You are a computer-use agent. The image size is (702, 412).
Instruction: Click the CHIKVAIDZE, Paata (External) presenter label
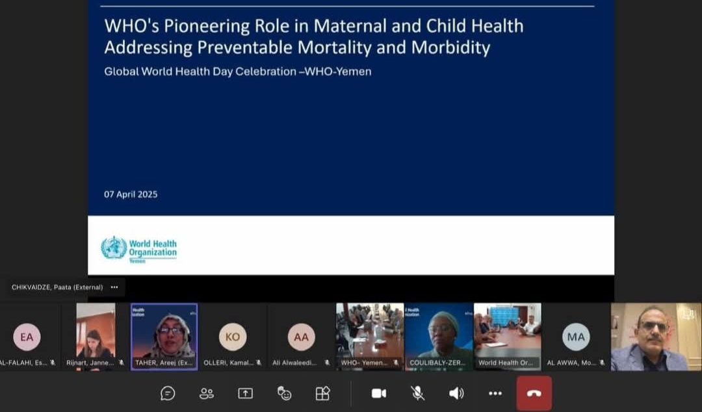coord(57,287)
